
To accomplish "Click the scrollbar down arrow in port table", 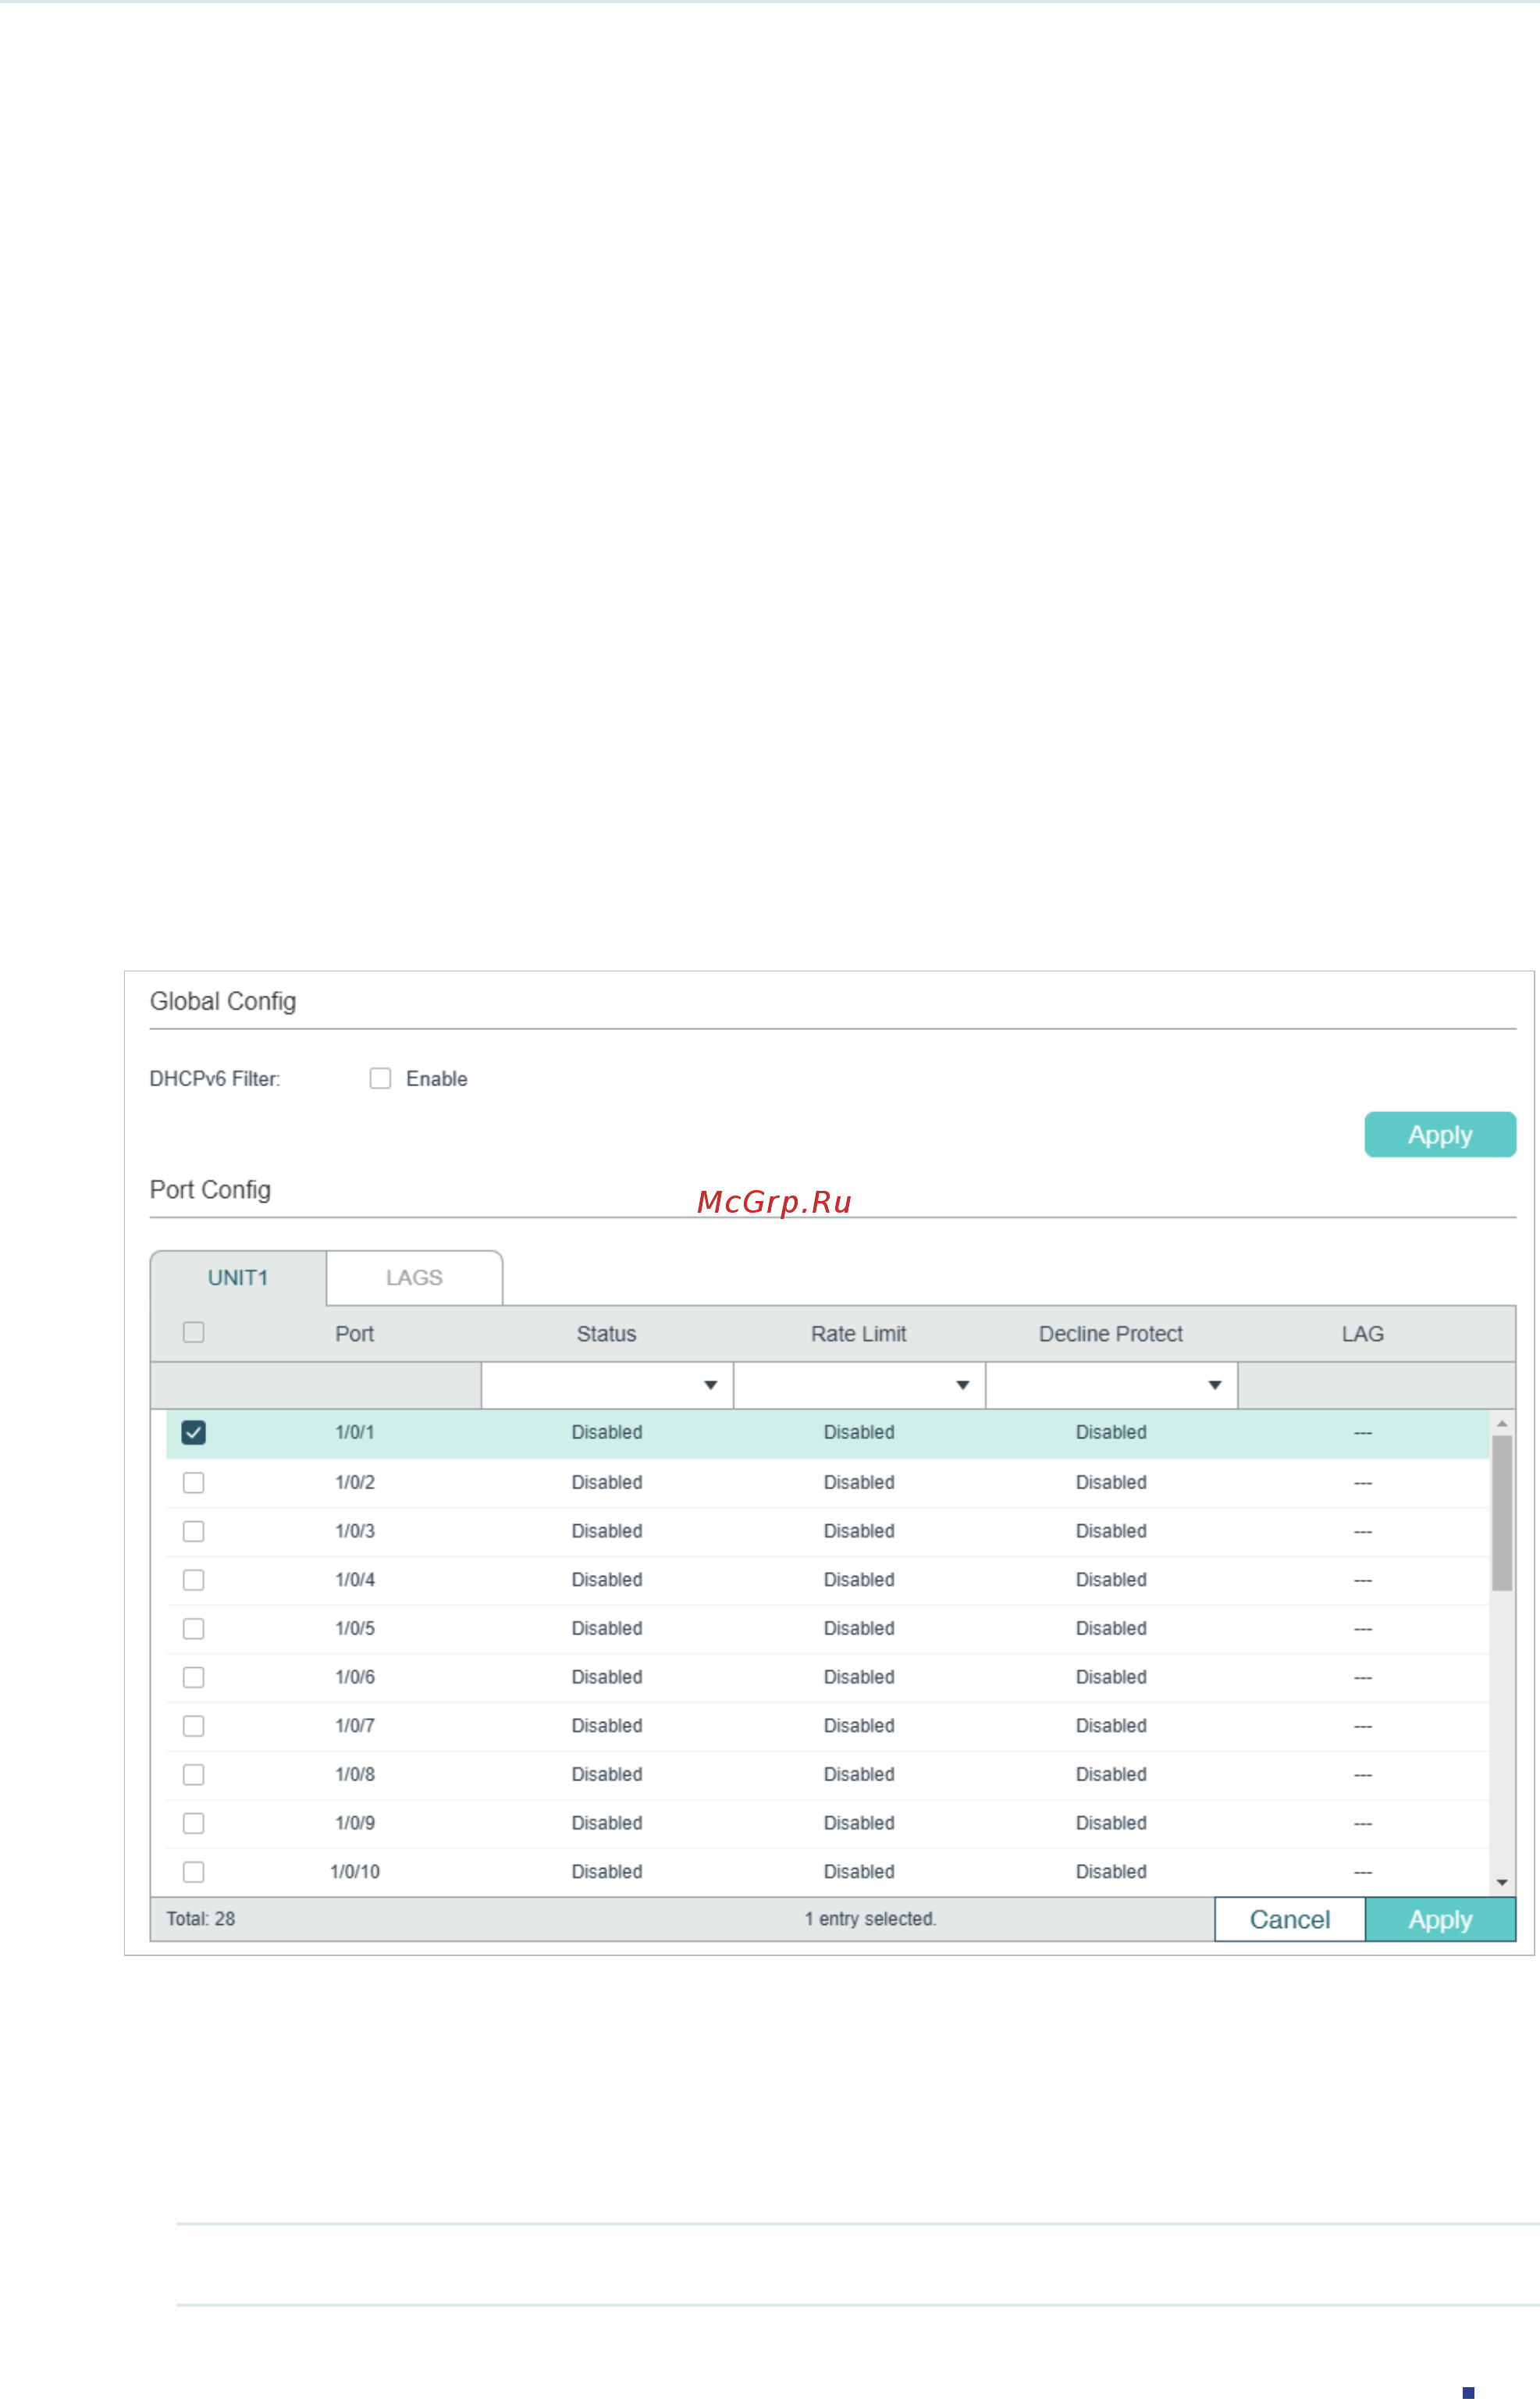I will coord(1502,1883).
